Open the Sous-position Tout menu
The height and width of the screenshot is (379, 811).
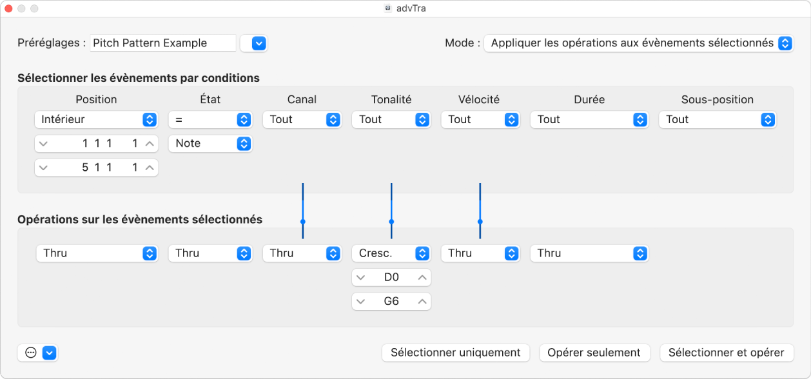click(x=717, y=119)
